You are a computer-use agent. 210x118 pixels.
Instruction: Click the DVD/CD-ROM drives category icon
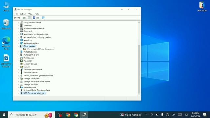(x=21, y=23)
